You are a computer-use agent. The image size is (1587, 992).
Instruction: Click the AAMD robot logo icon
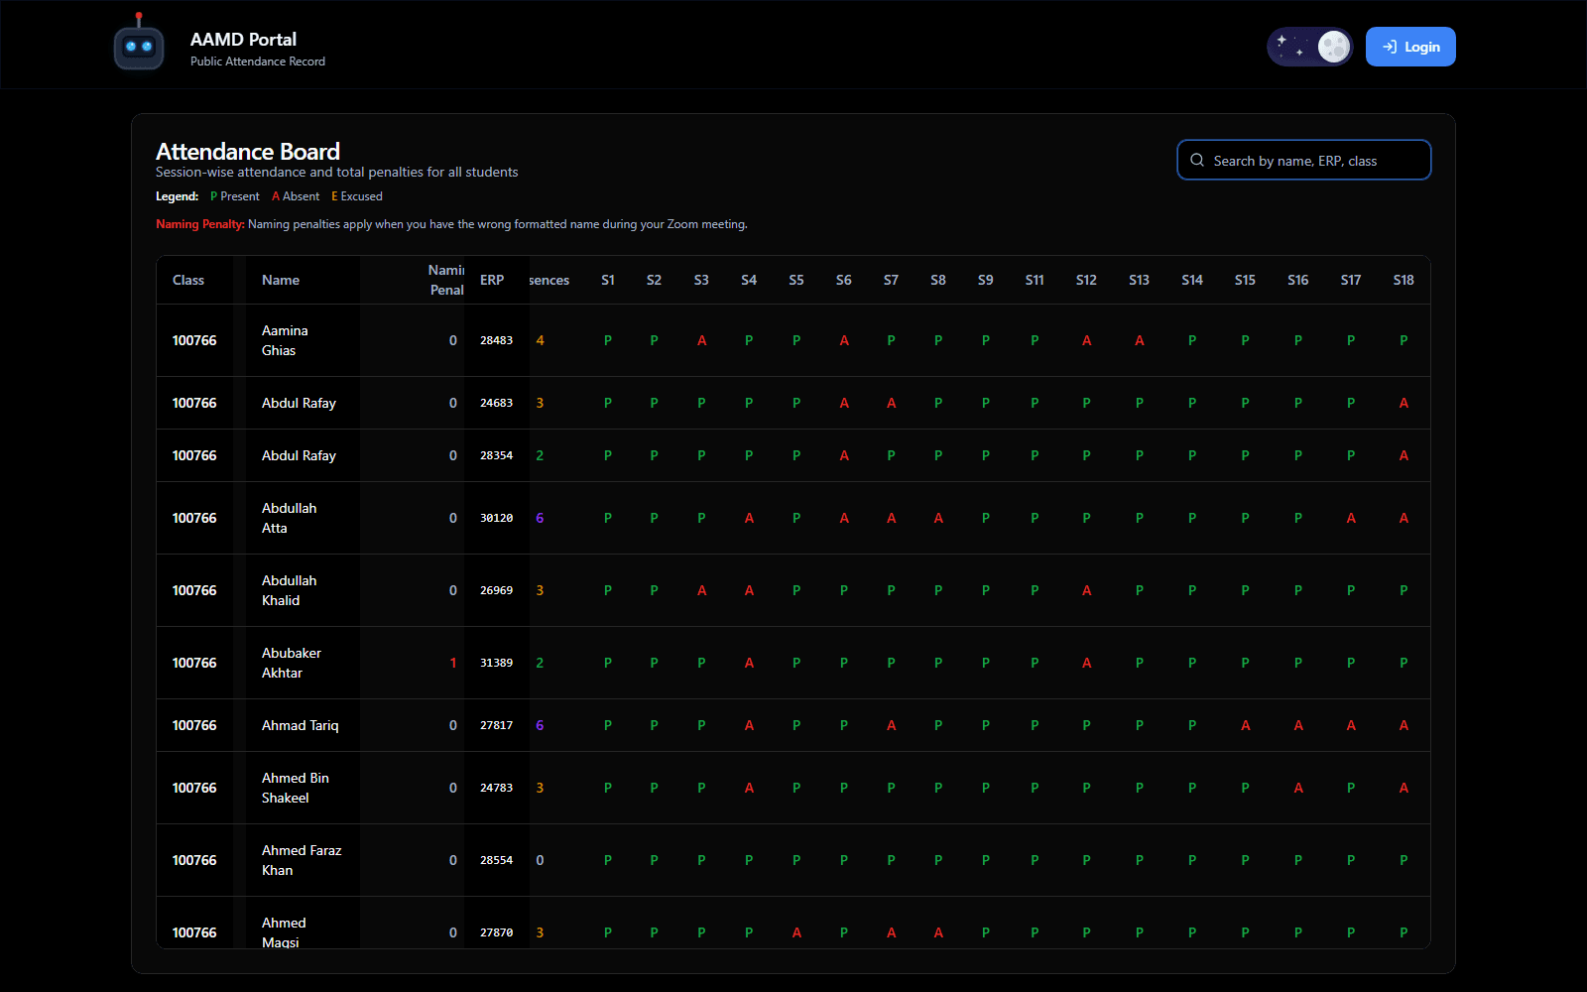point(139,45)
